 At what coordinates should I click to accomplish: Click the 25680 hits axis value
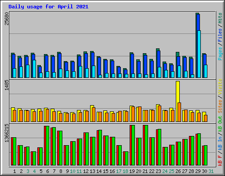tap(7, 18)
